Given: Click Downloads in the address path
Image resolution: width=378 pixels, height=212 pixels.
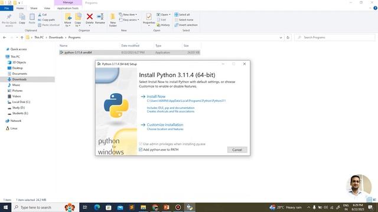Looking at the screenshot, I should point(56,38).
